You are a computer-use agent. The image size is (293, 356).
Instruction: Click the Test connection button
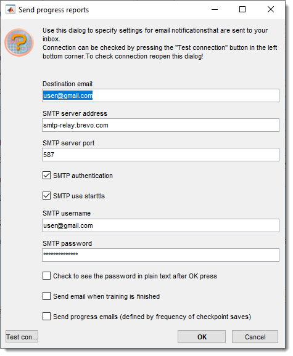click(x=22, y=336)
